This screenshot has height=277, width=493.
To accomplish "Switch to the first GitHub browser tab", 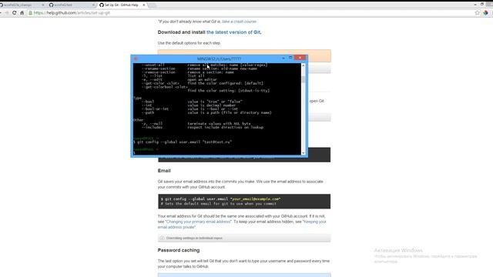I will click(22, 5).
